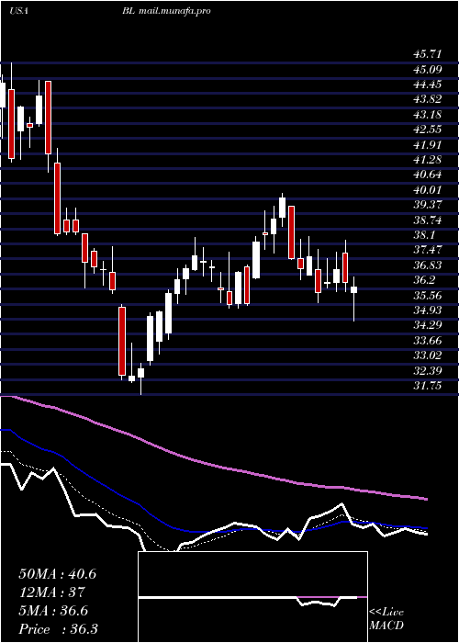Click the 32.39 price axis label

(x=427, y=371)
